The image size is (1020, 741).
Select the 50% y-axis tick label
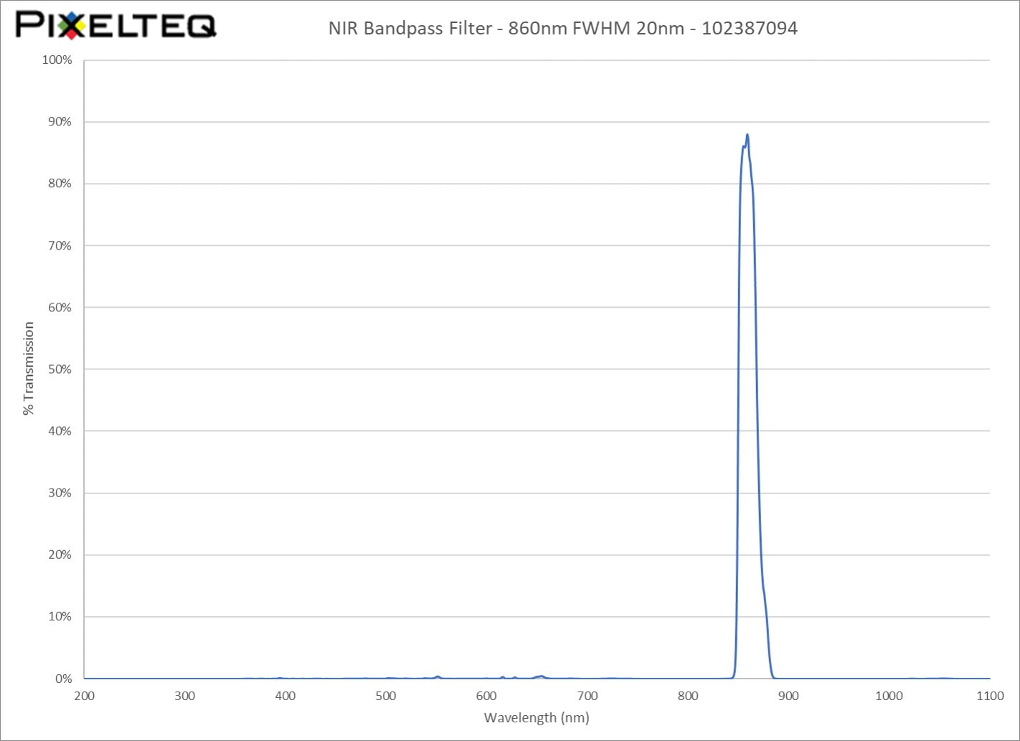click(x=60, y=369)
